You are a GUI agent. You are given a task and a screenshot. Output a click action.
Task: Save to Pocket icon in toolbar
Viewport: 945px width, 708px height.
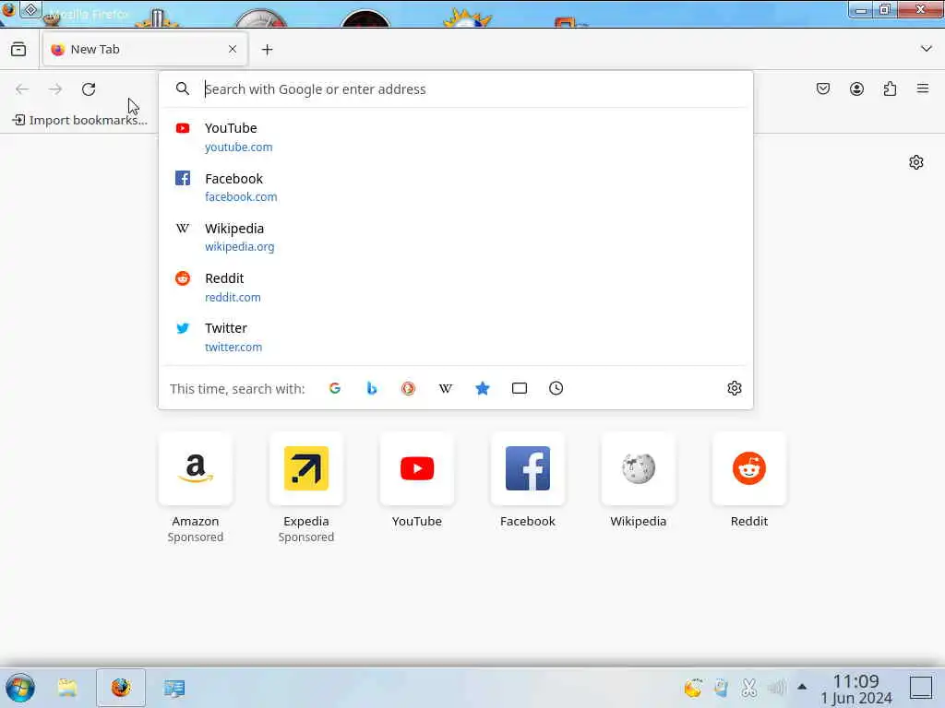822,89
